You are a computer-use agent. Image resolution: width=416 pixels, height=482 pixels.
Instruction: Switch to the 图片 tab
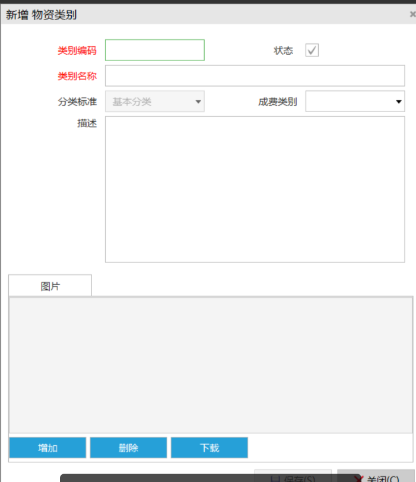pos(50,286)
